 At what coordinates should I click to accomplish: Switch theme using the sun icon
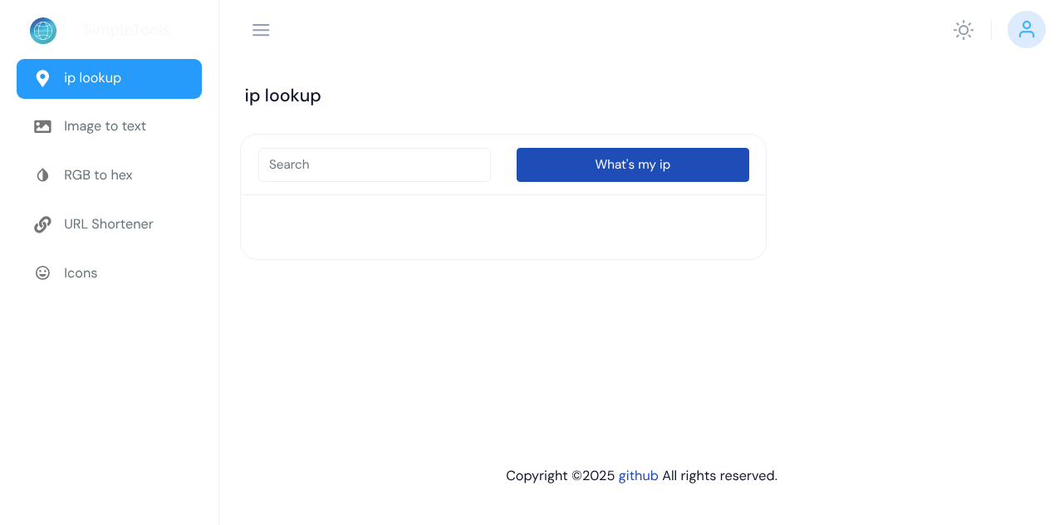coord(963,31)
